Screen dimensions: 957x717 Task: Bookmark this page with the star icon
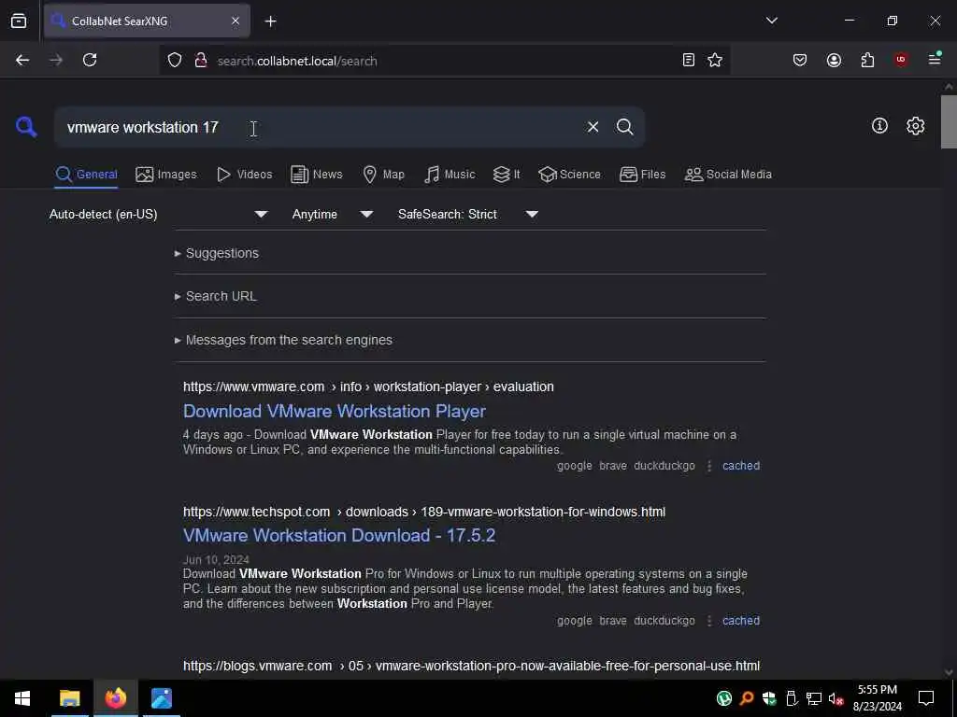(x=715, y=60)
